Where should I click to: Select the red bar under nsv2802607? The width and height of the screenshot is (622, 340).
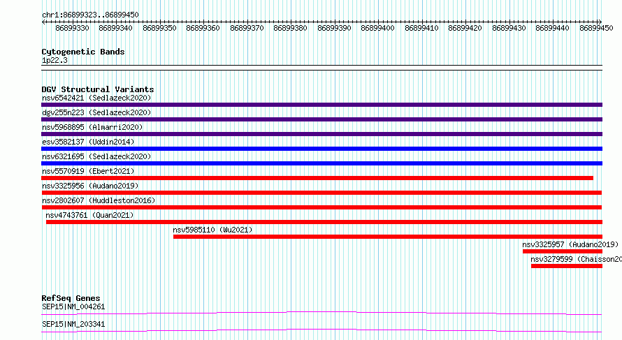321,207
